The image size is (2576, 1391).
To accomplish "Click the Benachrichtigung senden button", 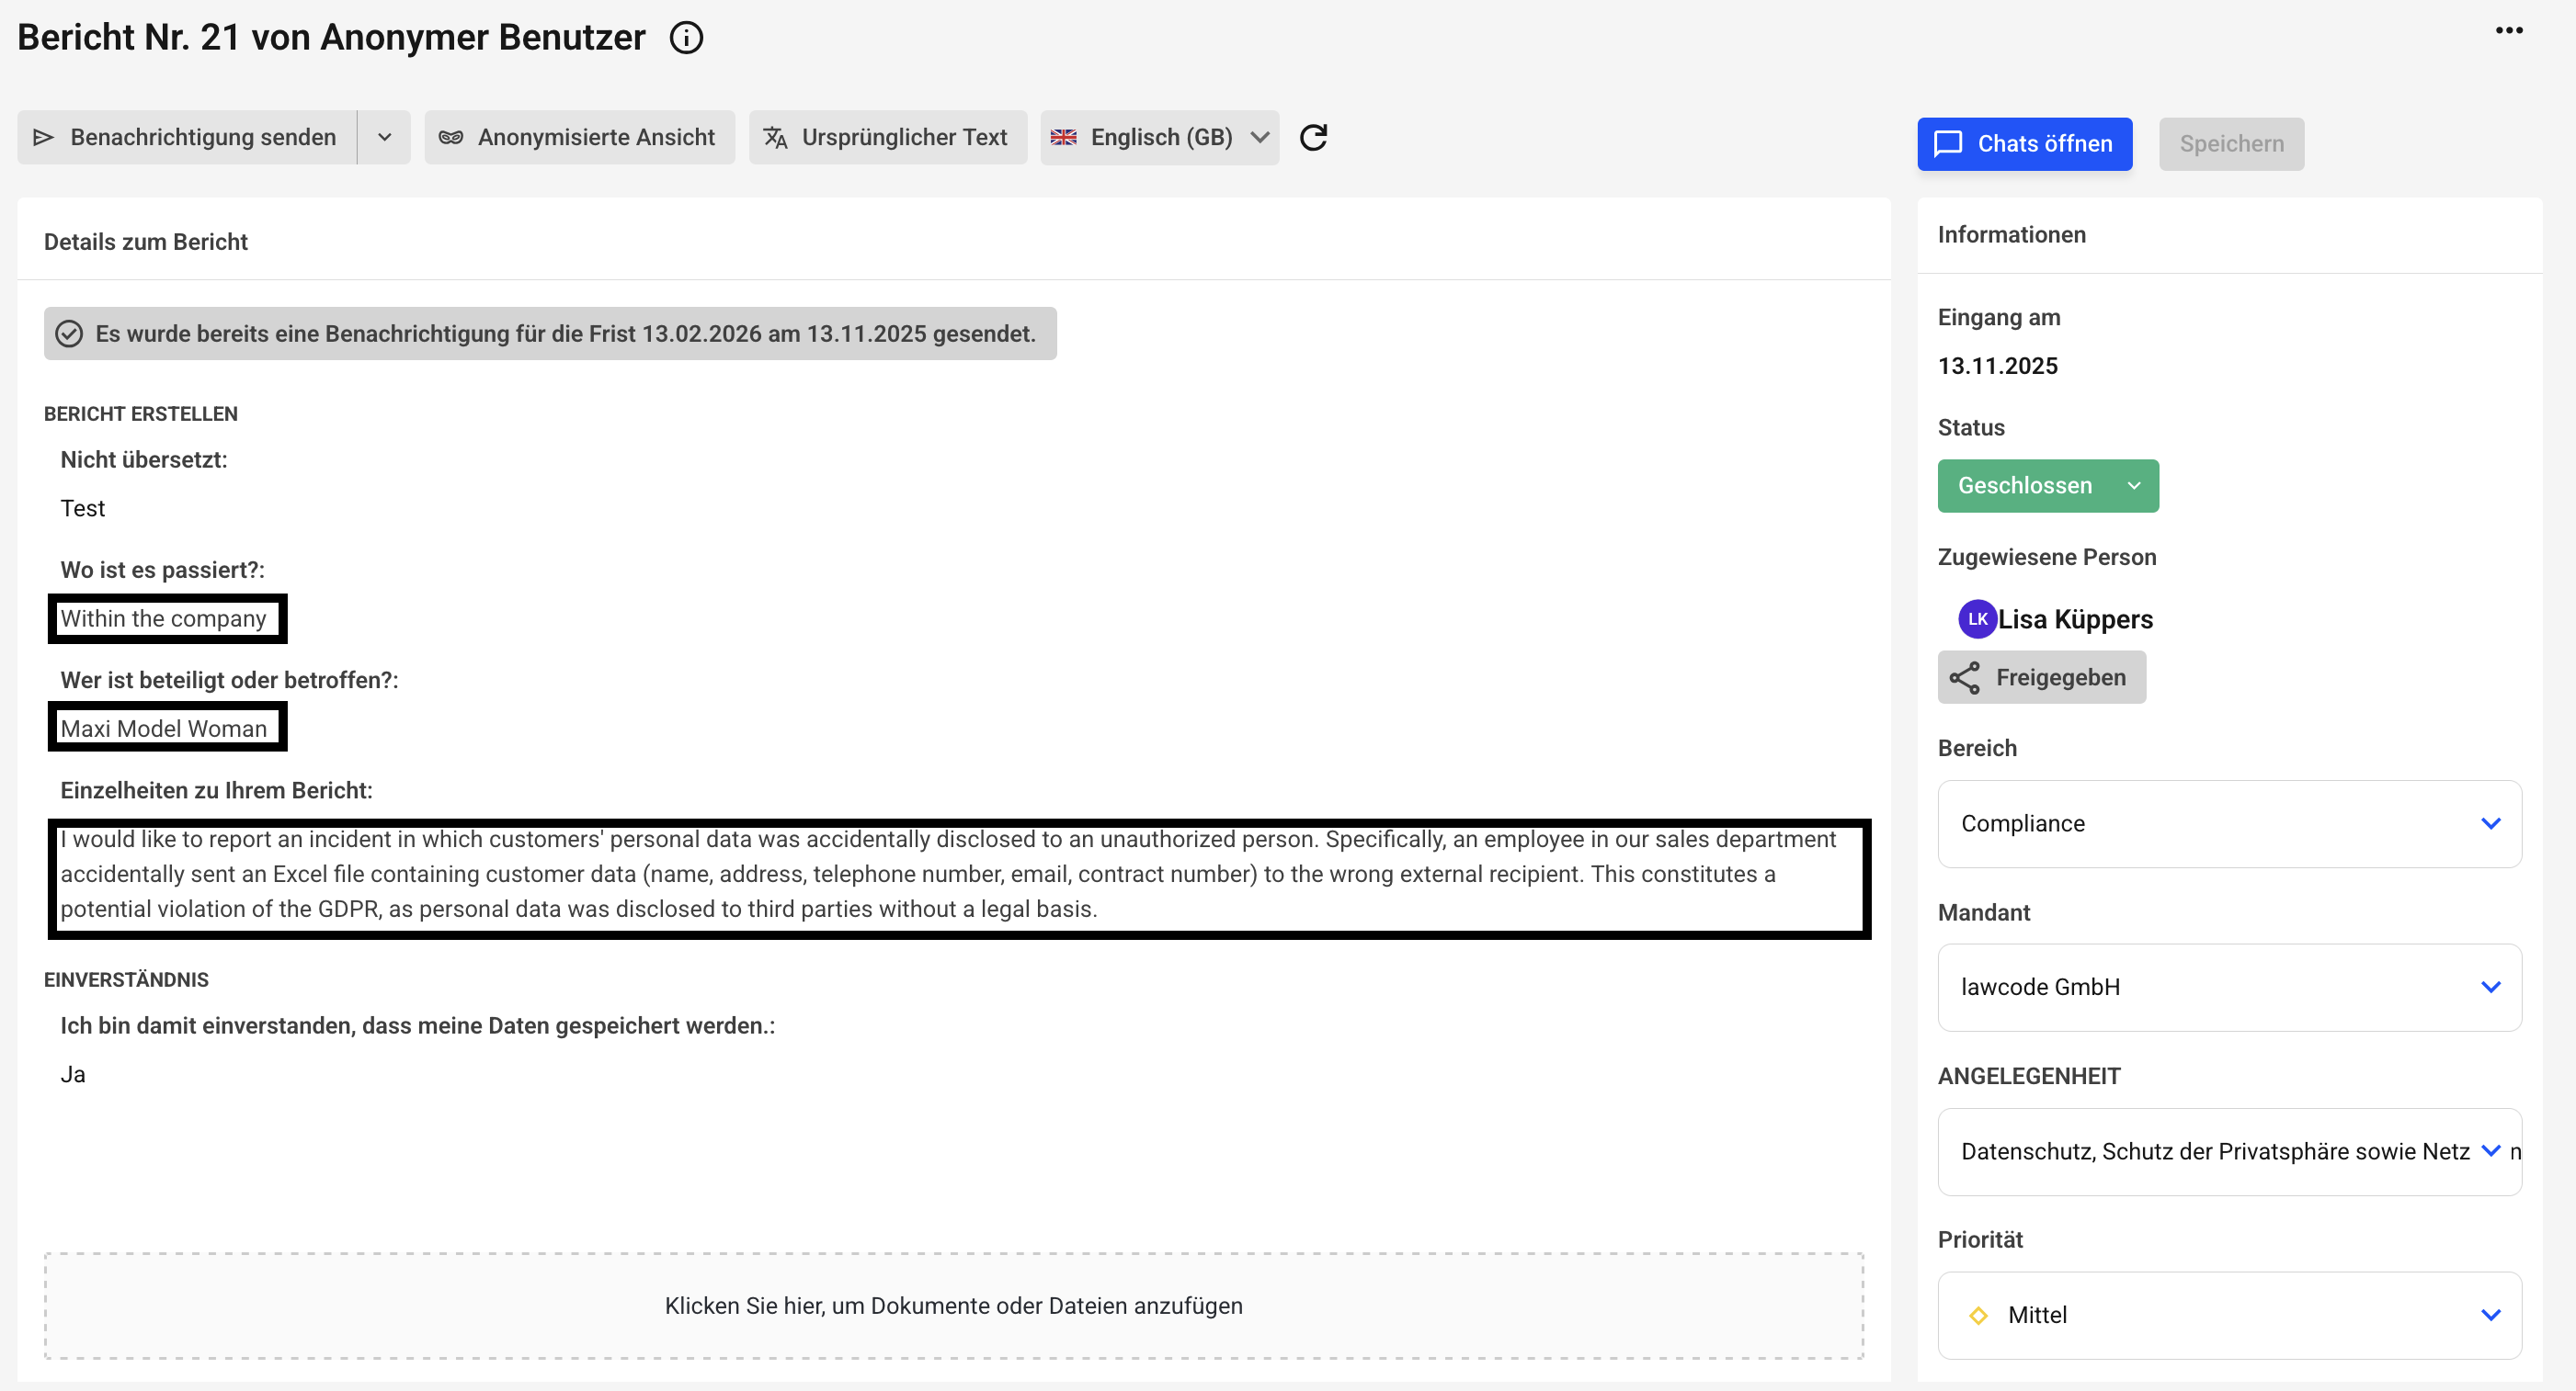I will coord(187,137).
